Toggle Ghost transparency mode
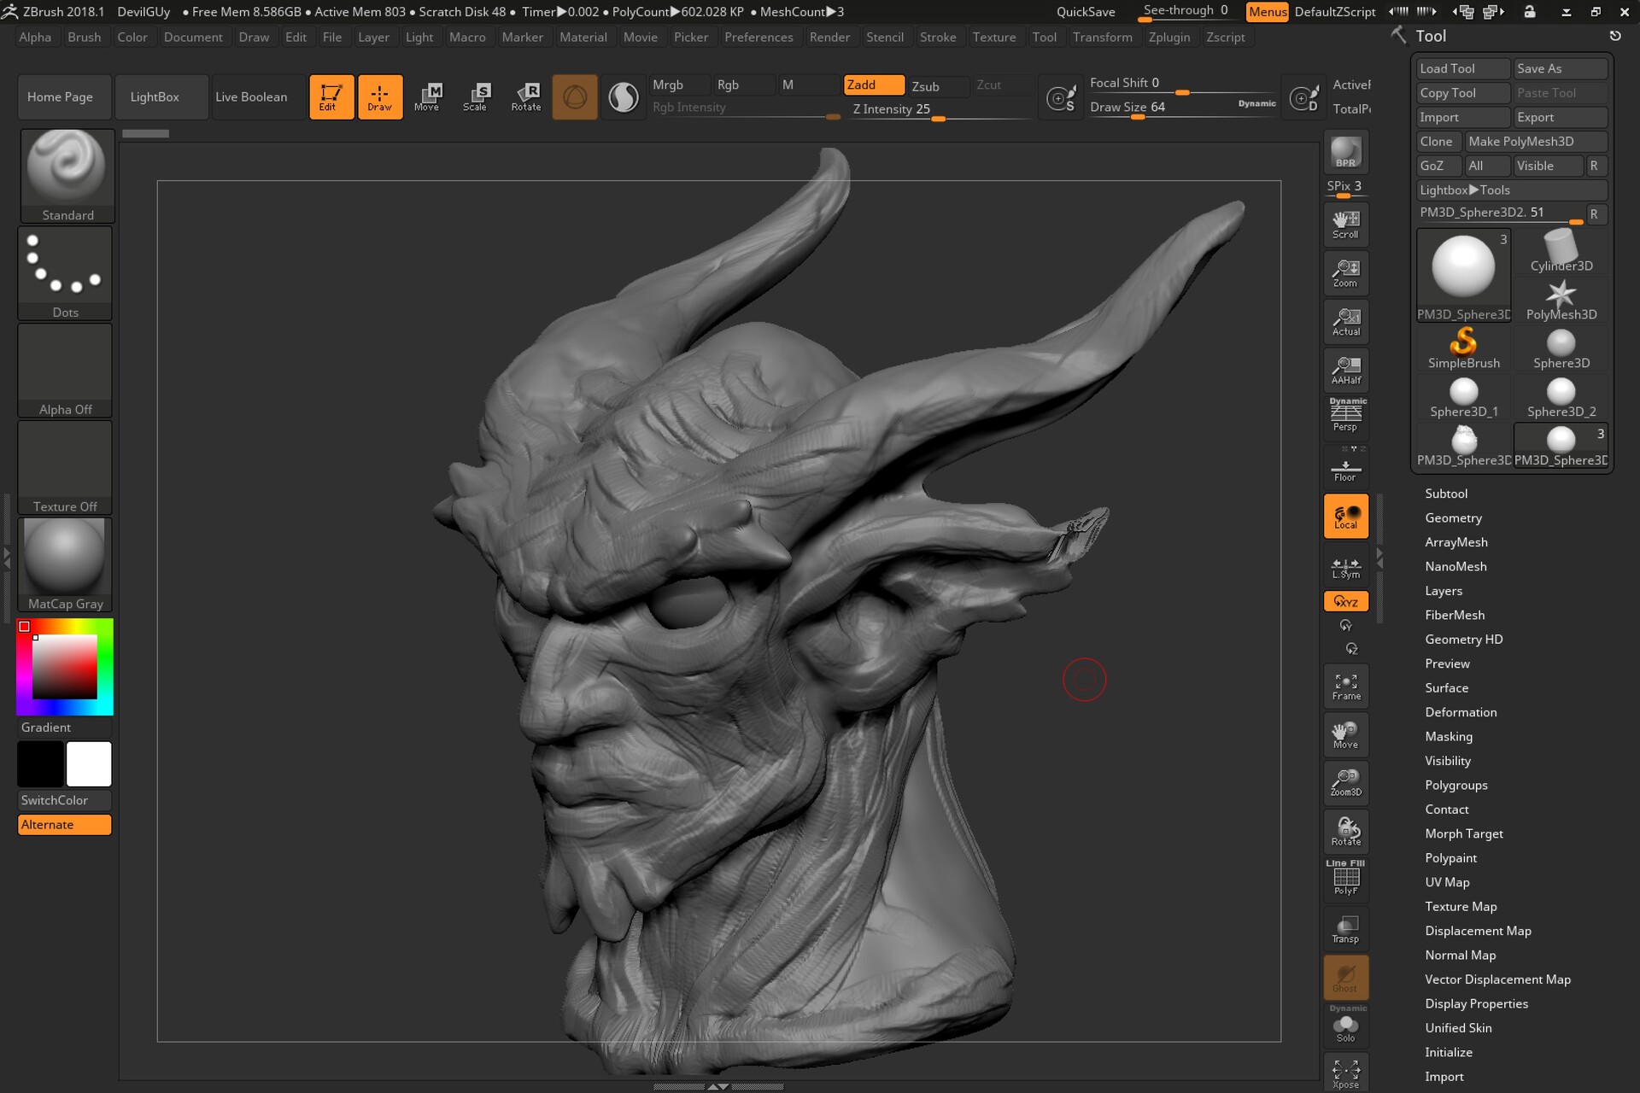Viewport: 1640px width, 1093px height. pos(1345,977)
